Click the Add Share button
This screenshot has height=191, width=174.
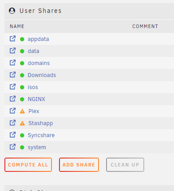(79, 165)
